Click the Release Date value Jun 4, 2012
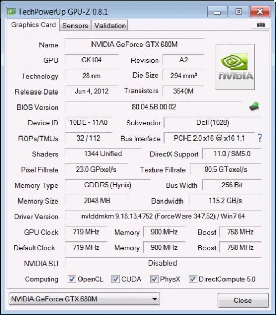 tap(91, 91)
